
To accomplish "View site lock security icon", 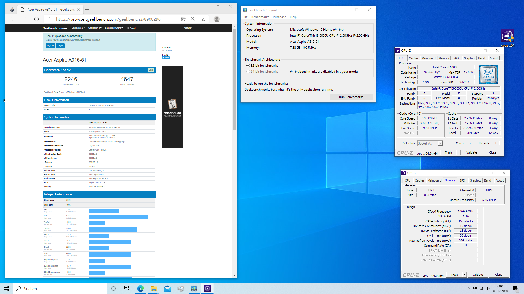I will pyautogui.click(x=50, y=19).
